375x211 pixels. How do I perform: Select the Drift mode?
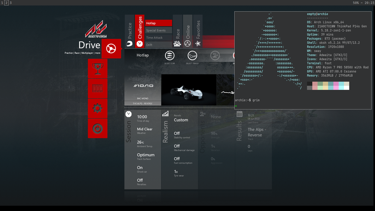158,45
